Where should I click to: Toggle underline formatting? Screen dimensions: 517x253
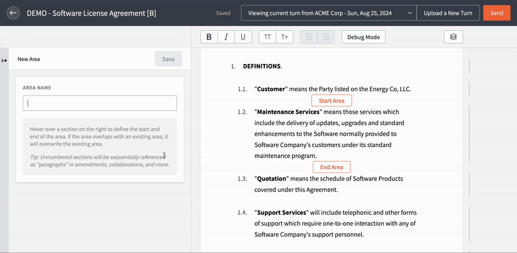[243, 37]
